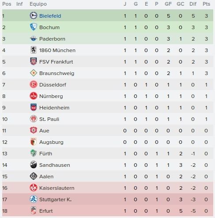Sort table by Pts column header

[206, 4]
